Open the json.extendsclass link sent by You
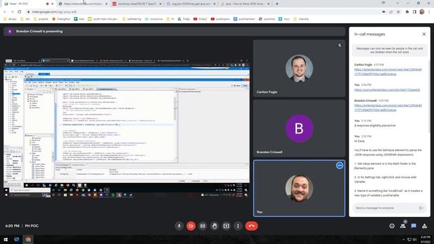Viewport: 434px width, 244px height. (387, 89)
